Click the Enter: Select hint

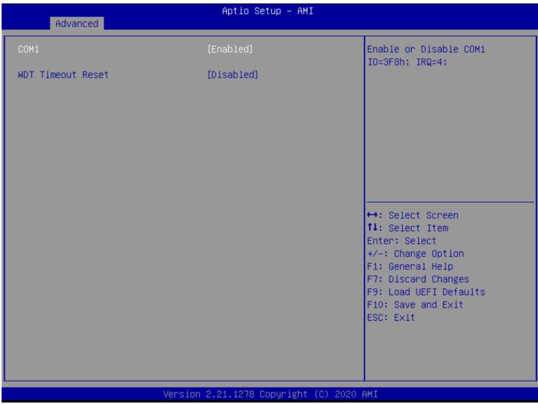pyautogui.click(x=402, y=241)
